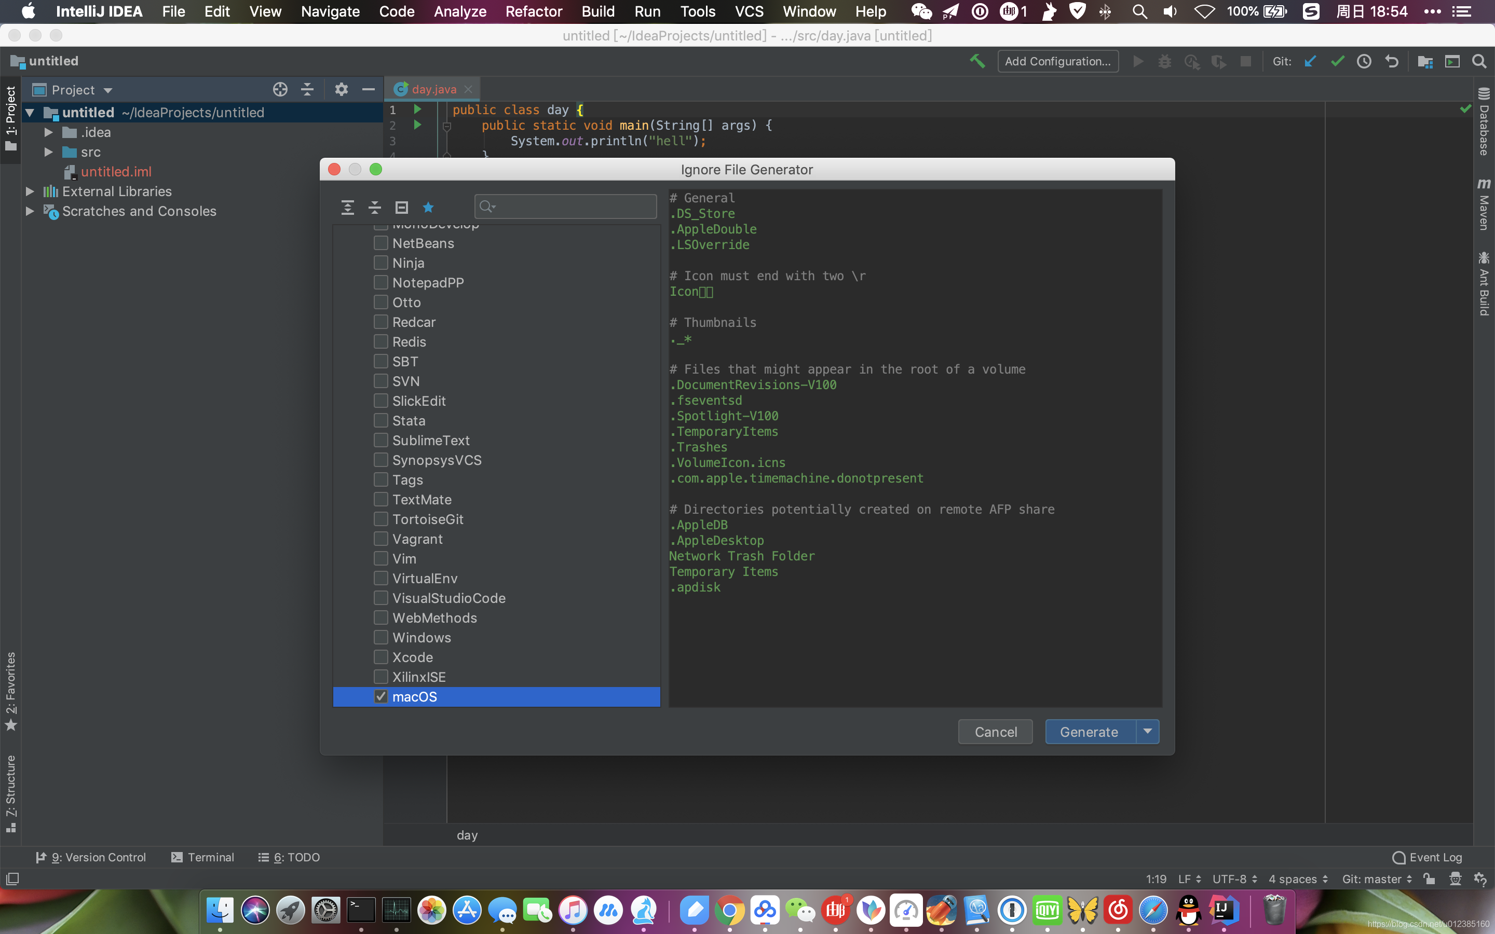Open Git show history clock icon
The height and width of the screenshot is (934, 1495).
[1364, 61]
